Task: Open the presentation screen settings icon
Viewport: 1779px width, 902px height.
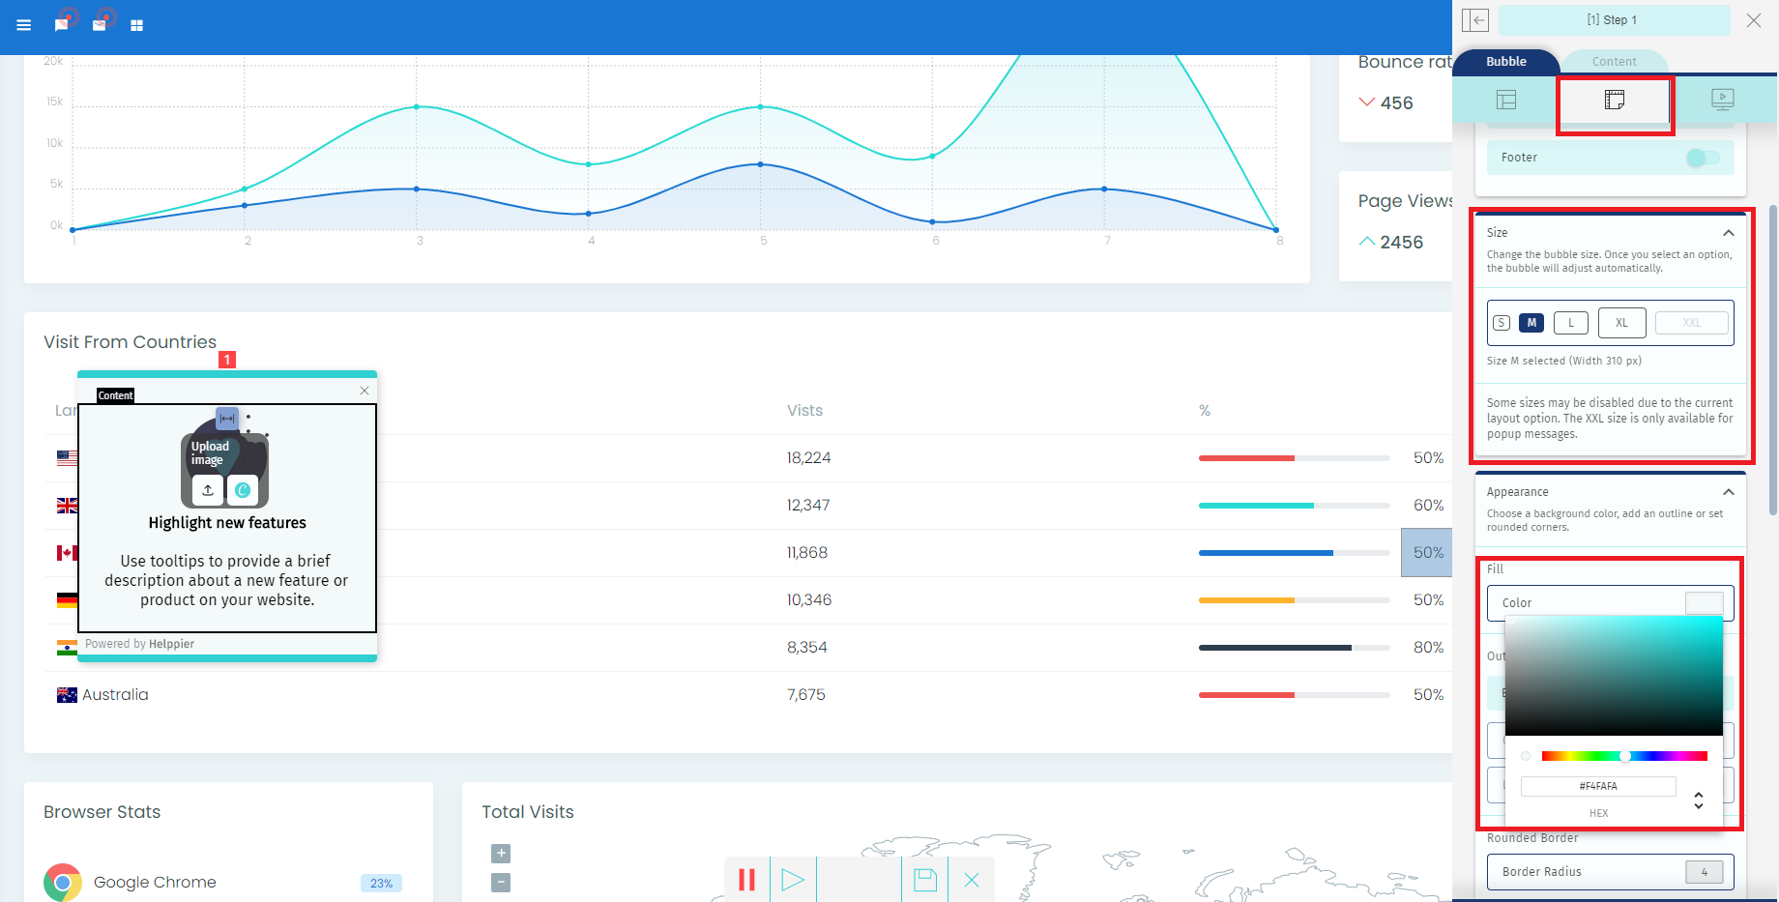Action: tap(1722, 100)
